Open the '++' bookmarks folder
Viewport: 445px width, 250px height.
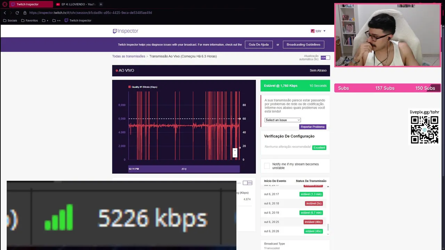point(56,20)
